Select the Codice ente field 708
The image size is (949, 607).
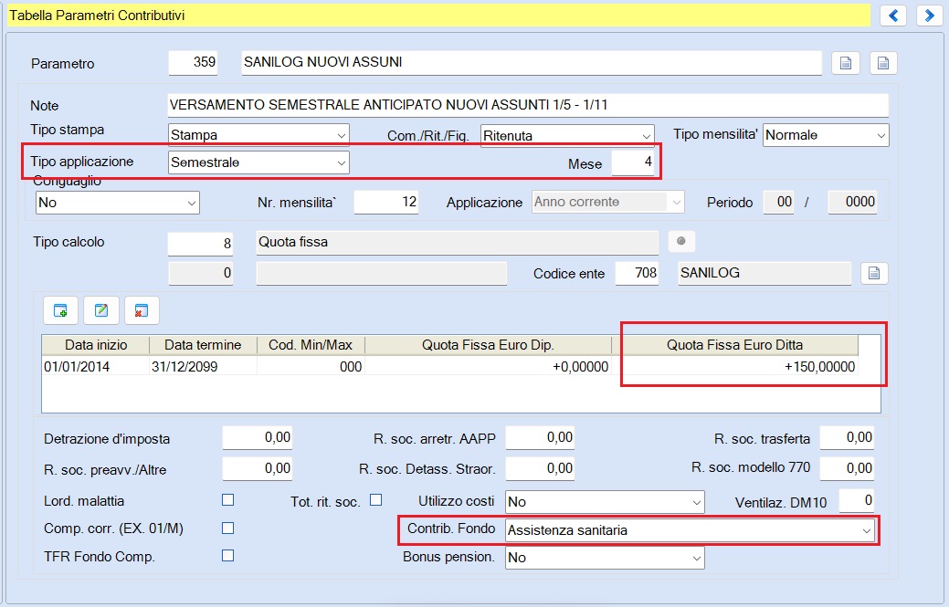(x=637, y=273)
